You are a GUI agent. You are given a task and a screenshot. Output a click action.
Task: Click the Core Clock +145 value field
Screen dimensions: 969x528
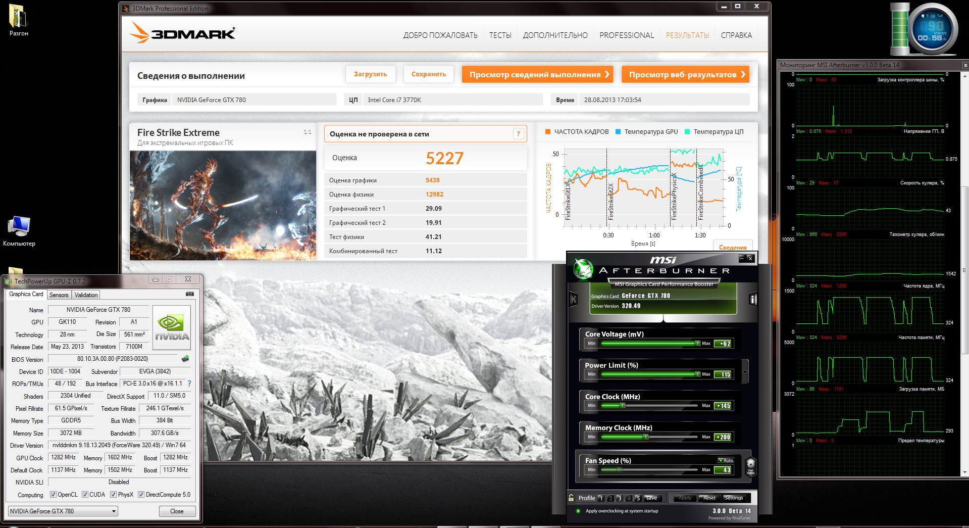coord(723,406)
